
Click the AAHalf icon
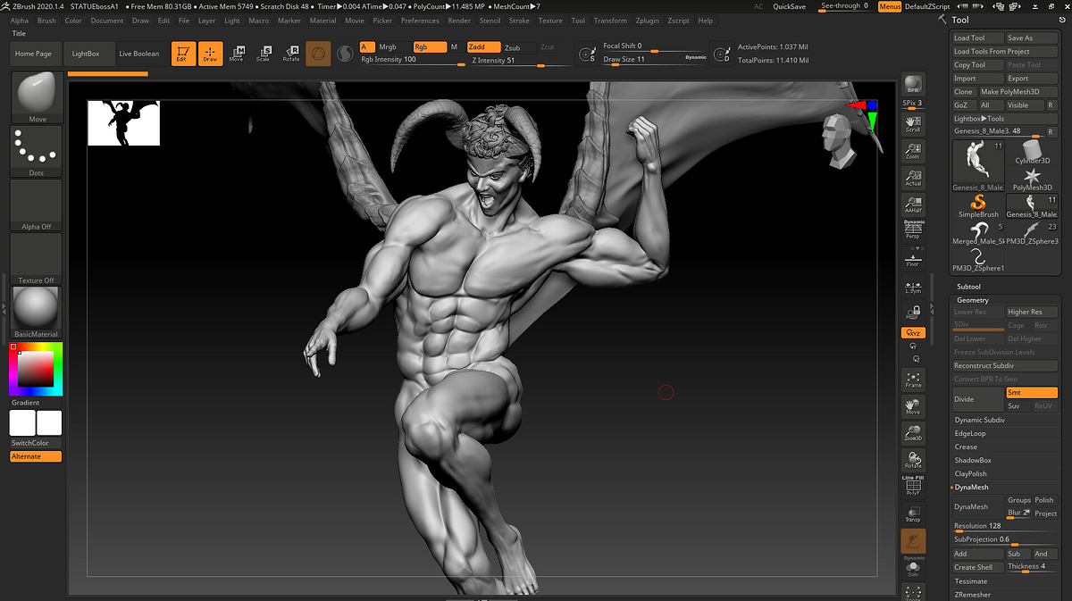913,205
